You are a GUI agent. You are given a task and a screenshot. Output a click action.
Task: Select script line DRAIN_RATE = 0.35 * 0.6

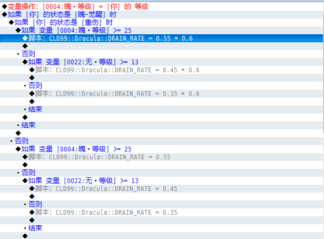pyautogui.click(x=161, y=94)
